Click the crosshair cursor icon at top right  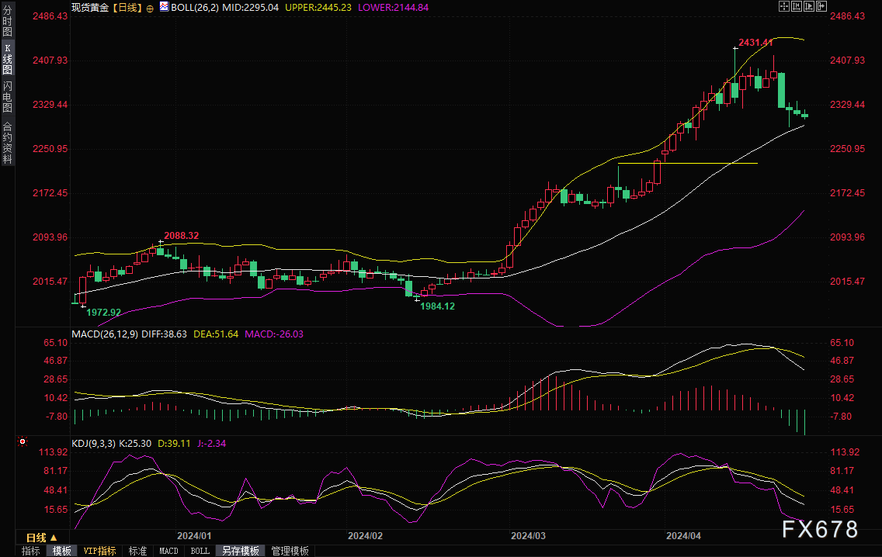tap(785, 6)
